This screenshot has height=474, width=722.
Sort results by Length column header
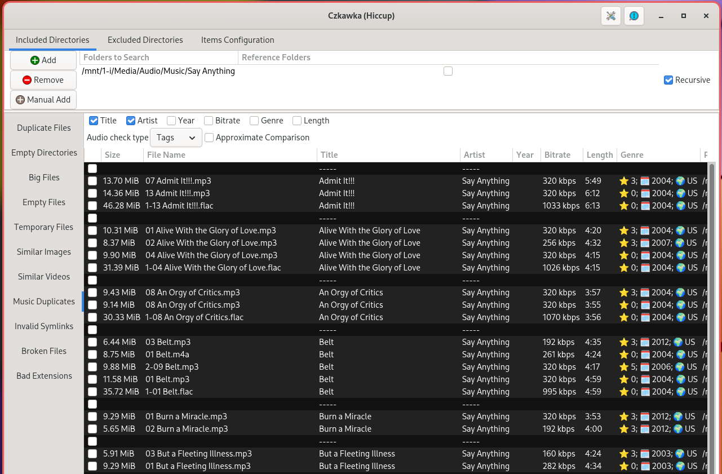[600, 155]
